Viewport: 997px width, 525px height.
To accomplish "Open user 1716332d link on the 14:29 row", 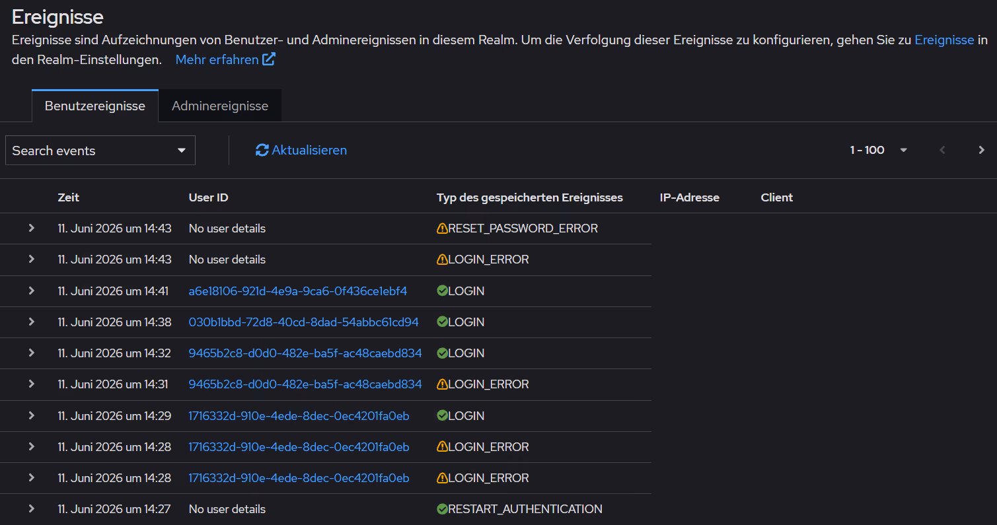I will (x=299, y=416).
